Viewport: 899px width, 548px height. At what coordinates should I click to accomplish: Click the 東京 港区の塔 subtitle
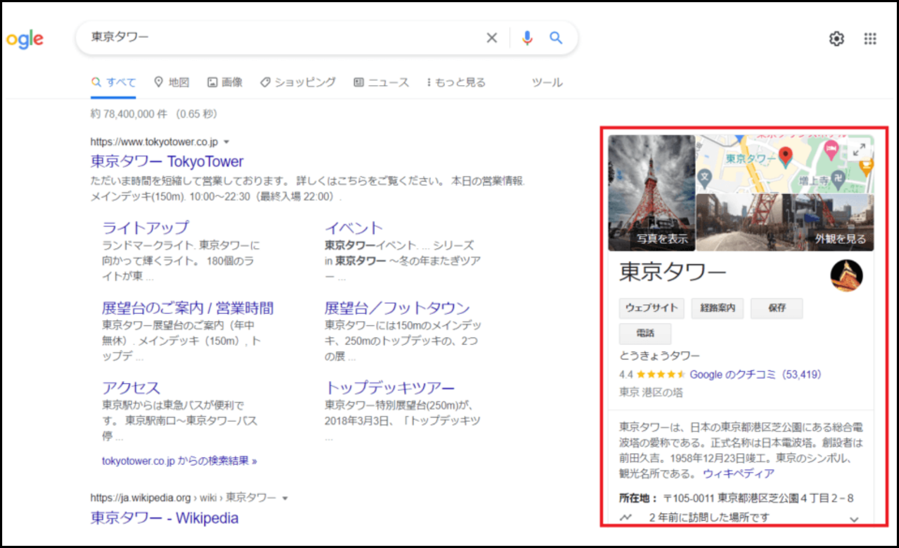click(651, 392)
